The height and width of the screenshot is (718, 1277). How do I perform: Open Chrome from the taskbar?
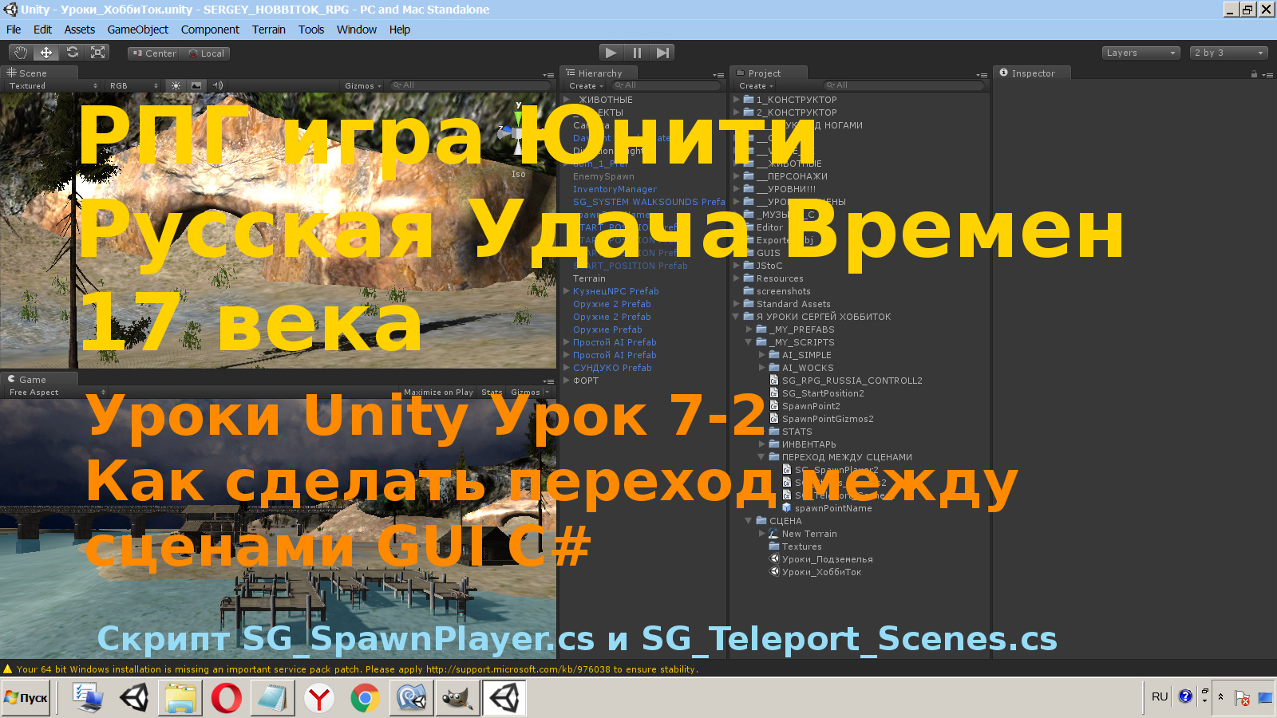pos(366,698)
